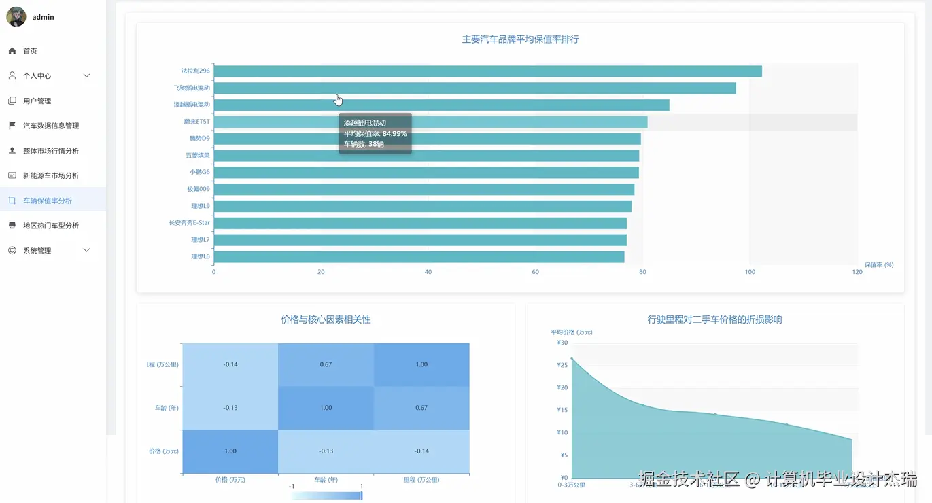
Task: Click the 添越插电混动 tooltip box
Action: tap(375, 133)
